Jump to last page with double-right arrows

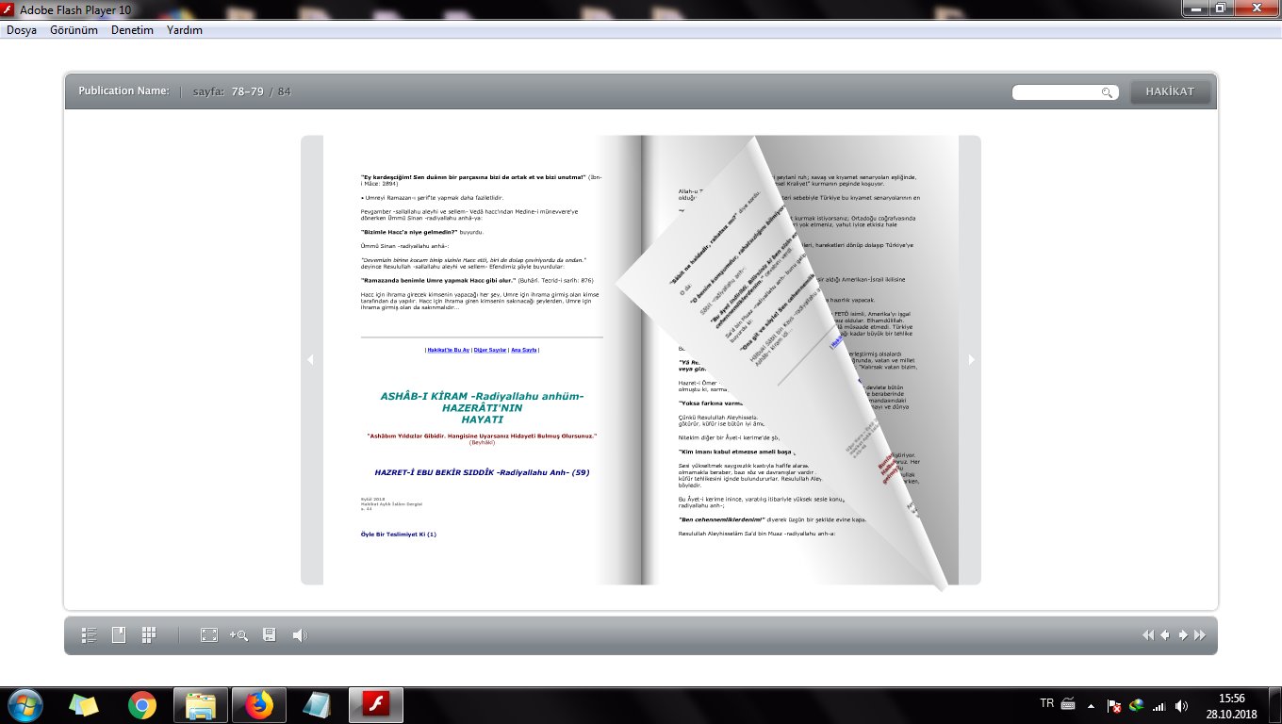point(1200,635)
